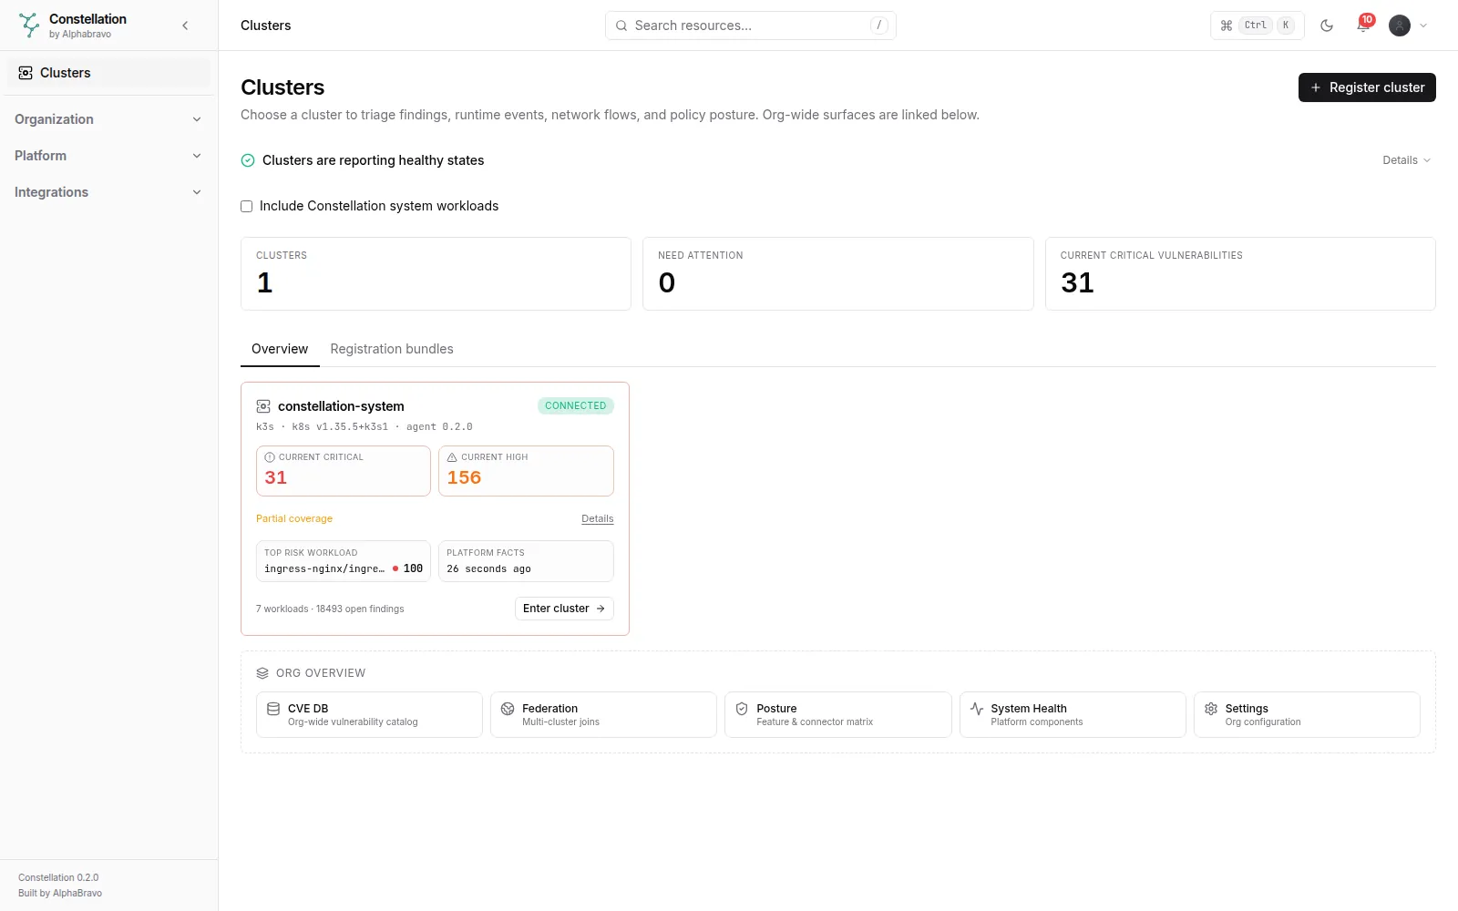Click the Current High 156 tile
This screenshot has height=911, width=1458.
click(x=526, y=471)
